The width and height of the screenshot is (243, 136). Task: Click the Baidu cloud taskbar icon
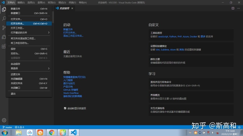pos(30,133)
